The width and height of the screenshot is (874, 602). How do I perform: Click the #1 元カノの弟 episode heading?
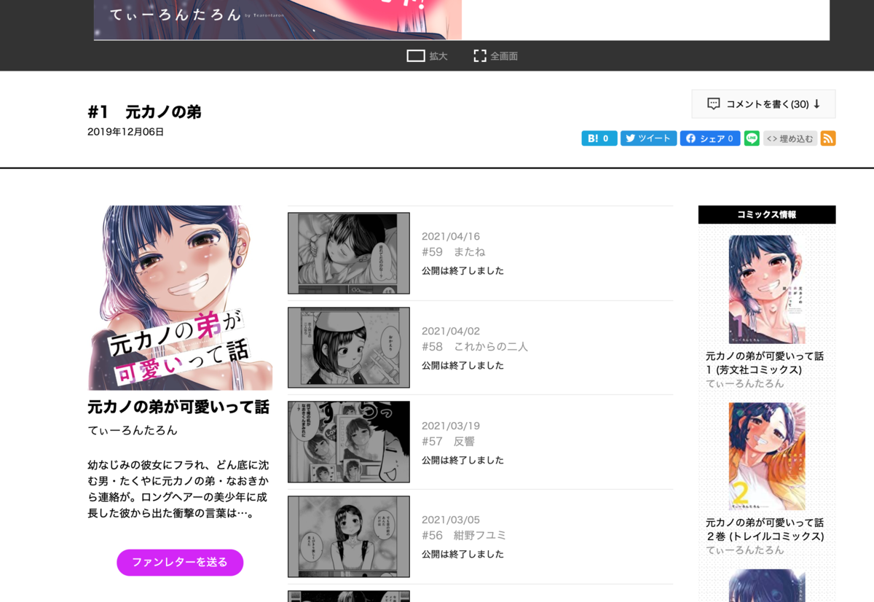tap(144, 112)
